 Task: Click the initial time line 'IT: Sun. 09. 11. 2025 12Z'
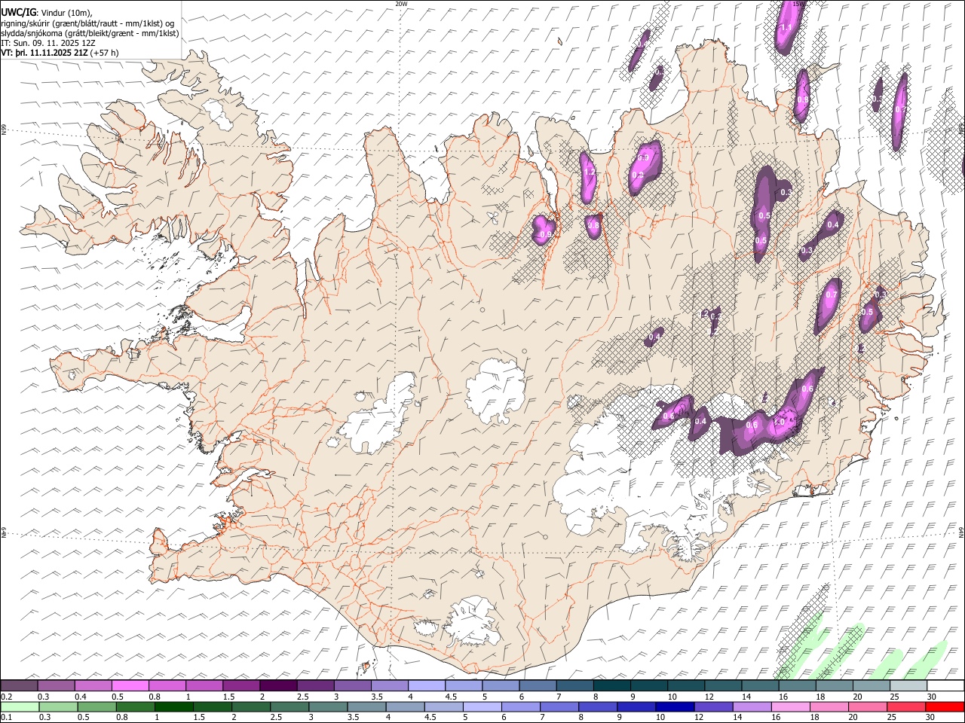(x=48, y=43)
